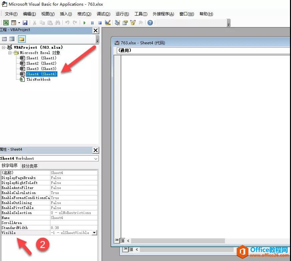The image size is (291, 261).
Task: Click the DisplayPageBreaks property value
Action: [74, 178]
